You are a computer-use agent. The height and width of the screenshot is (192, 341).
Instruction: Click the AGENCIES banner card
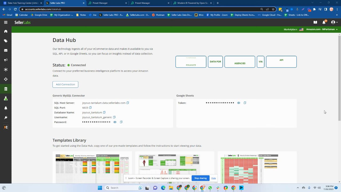[x=240, y=62]
